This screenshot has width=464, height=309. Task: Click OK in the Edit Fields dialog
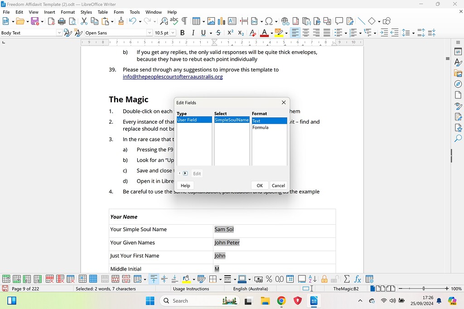(x=259, y=185)
